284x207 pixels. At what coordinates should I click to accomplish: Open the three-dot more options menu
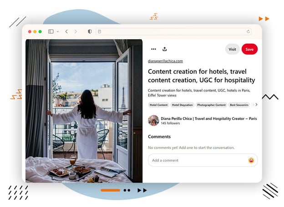pyautogui.click(x=153, y=49)
